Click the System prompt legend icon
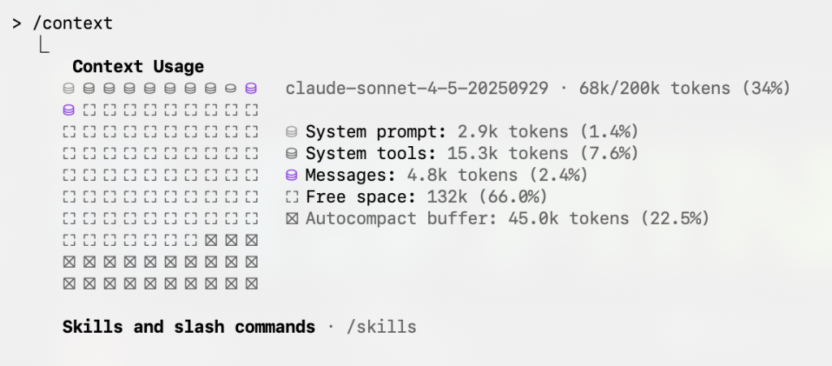 click(292, 131)
